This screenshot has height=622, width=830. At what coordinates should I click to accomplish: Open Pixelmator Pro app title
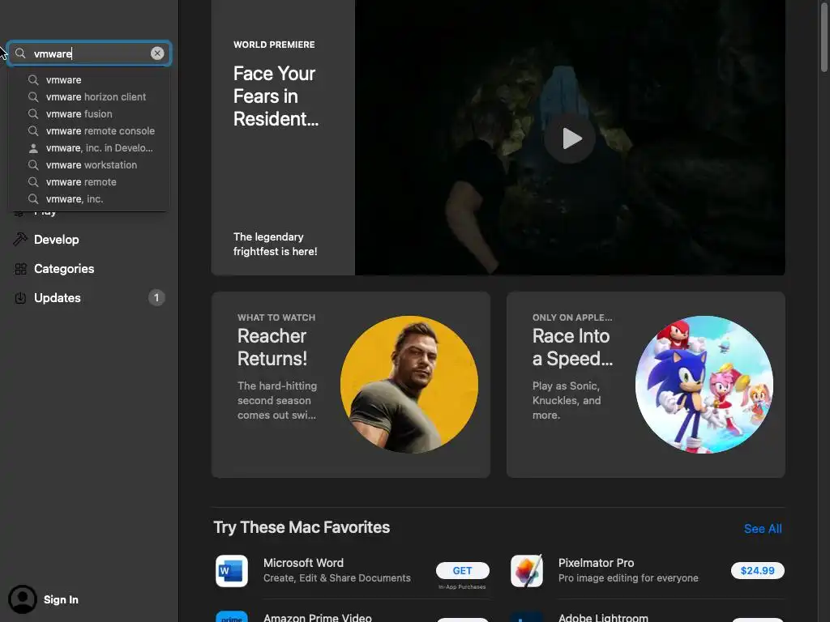[x=596, y=563]
